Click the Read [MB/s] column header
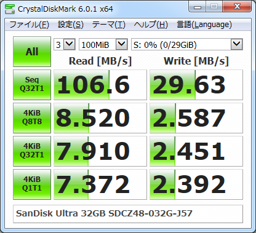This screenshot has width=256, height=233. 100,61
